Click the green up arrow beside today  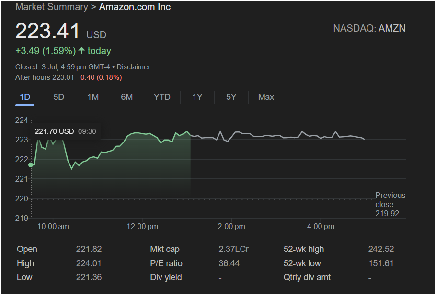(81, 51)
